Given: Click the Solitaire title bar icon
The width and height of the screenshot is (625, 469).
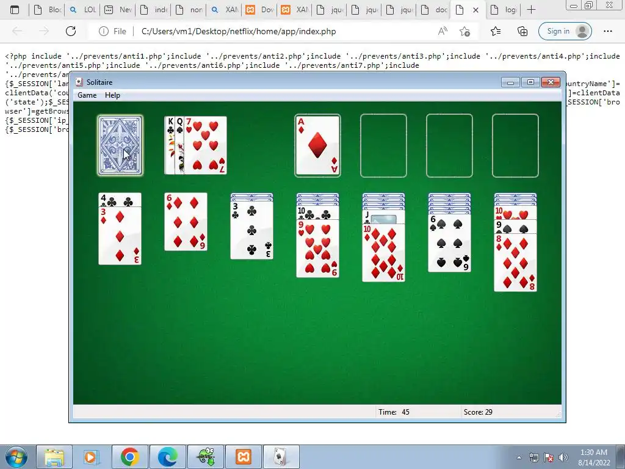Looking at the screenshot, I should tap(79, 82).
